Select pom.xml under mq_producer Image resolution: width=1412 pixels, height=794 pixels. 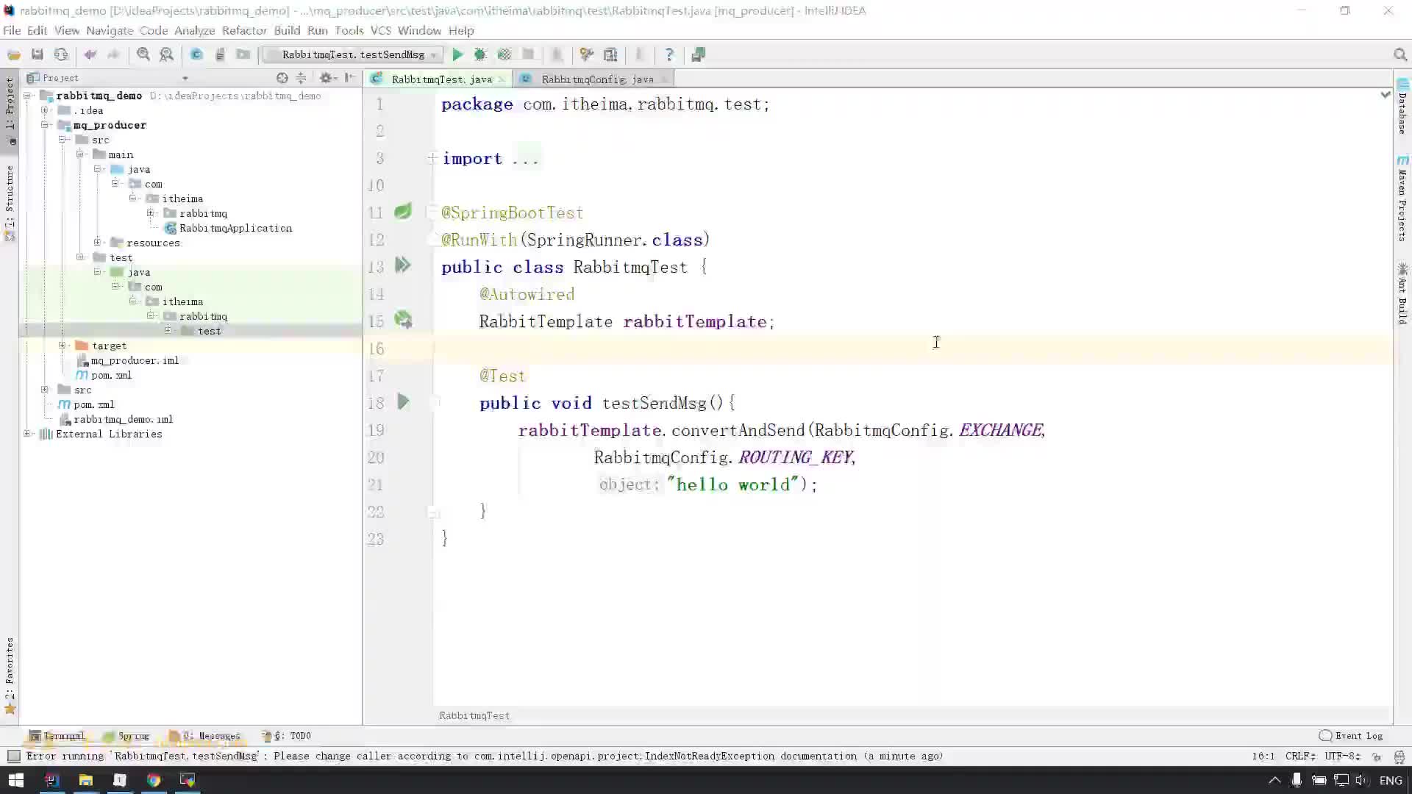pyautogui.click(x=104, y=375)
